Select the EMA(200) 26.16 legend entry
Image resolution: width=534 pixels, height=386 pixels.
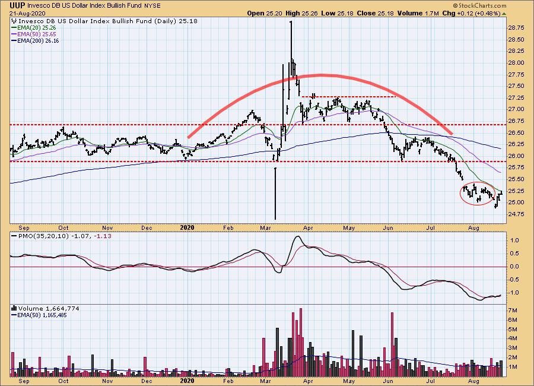tap(35, 40)
